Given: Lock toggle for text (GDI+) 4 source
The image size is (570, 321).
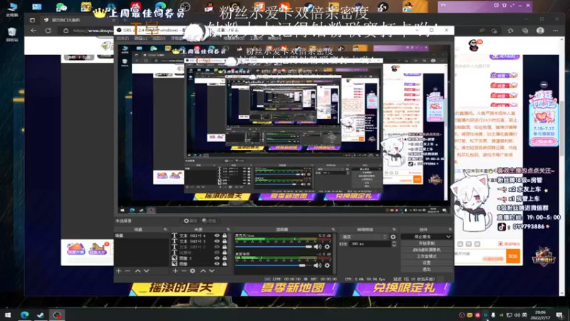Looking at the screenshot, I should pyautogui.click(x=224, y=235).
